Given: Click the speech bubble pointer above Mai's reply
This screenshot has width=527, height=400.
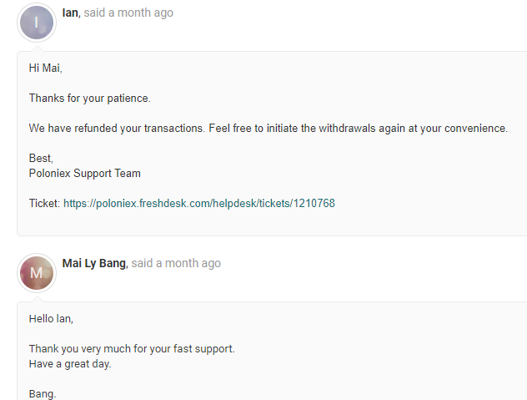Looking at the screenshot, I should [x=37, y=299].
